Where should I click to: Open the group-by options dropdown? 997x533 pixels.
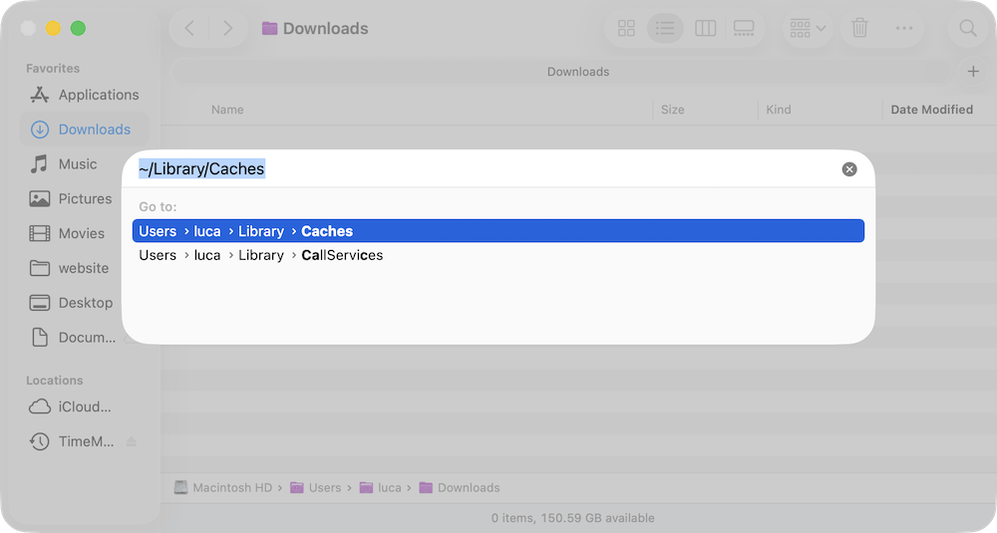[808, 29]
